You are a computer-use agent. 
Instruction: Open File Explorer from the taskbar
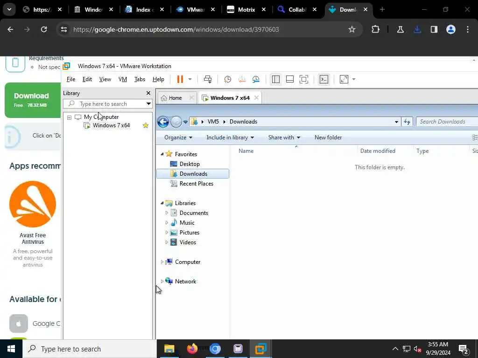coord(169,349)
